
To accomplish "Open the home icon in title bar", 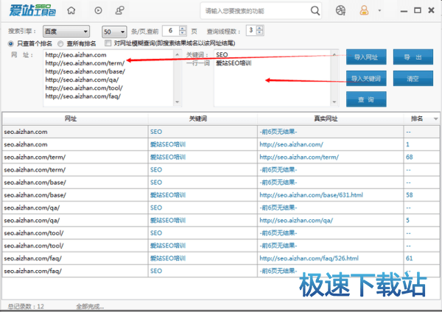I will pyautogui.click(x=71, y=11).
